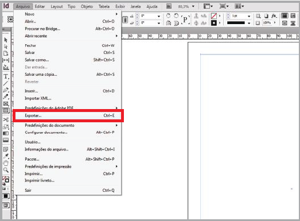The image size is (300, 221).
Task: Click the effects fx icon
Action: [274, 16]
